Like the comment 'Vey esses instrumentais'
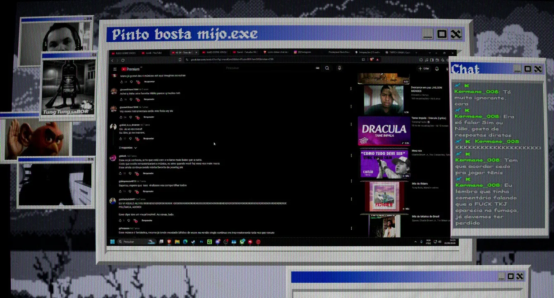The height and width of the screenshot is (298, 554). coord(121,117)
